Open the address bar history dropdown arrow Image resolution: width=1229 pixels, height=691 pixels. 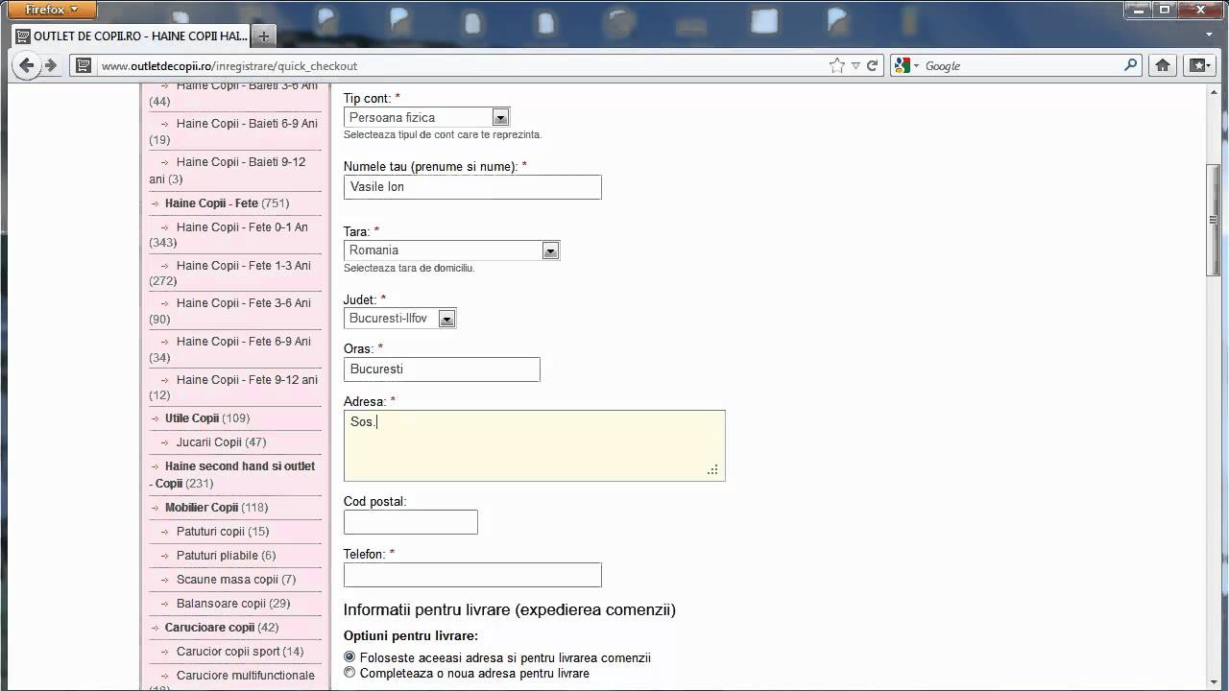[x=855, y=65]
